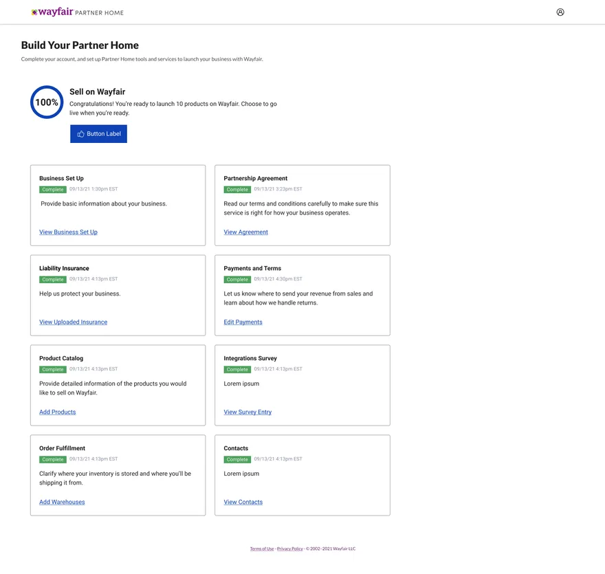Click the Sell on Wayfair heading
The height and width of the screenshot is (574, 605).
97,92
